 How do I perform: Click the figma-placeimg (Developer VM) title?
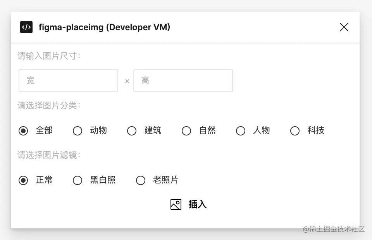[x=104, y=27]
